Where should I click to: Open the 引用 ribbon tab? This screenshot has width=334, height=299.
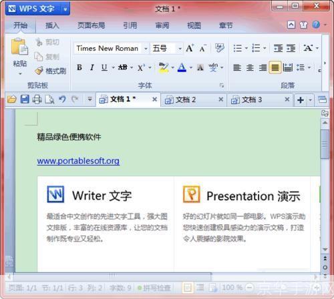tap(130, 25)
